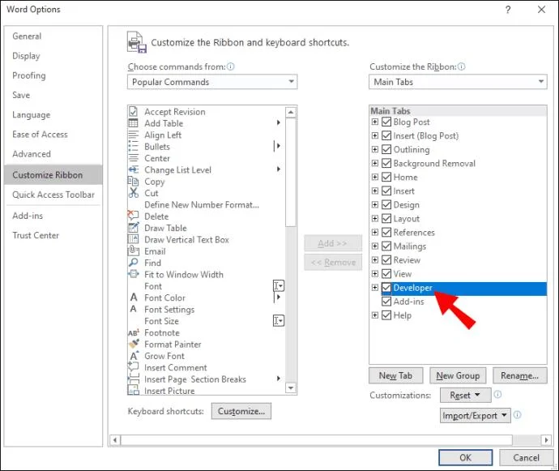This screenshot has width=559, height=471.
Task: Toggle the Blog Post checkbox
Action: (x=386, y=122)
